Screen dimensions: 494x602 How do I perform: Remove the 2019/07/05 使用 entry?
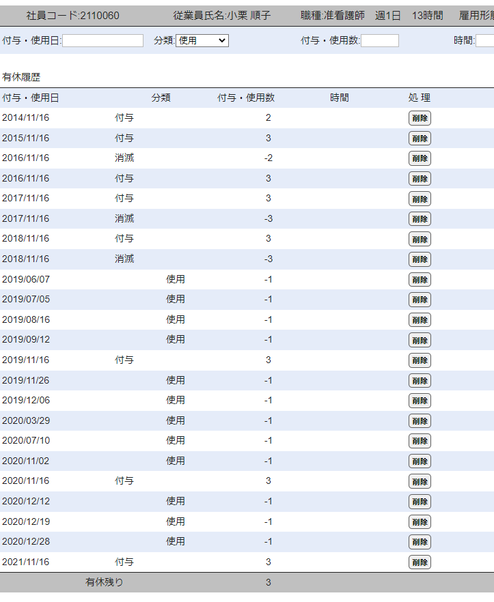[x=420, y=300]
